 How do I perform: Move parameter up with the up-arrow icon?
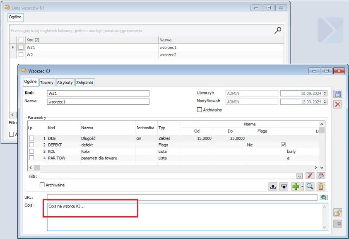273,186
